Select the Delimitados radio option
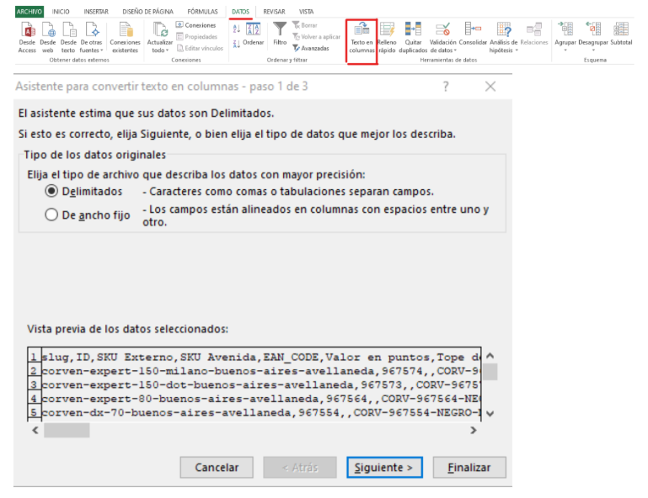The height and width of the screenshot is (498, 648). point(51,192)
